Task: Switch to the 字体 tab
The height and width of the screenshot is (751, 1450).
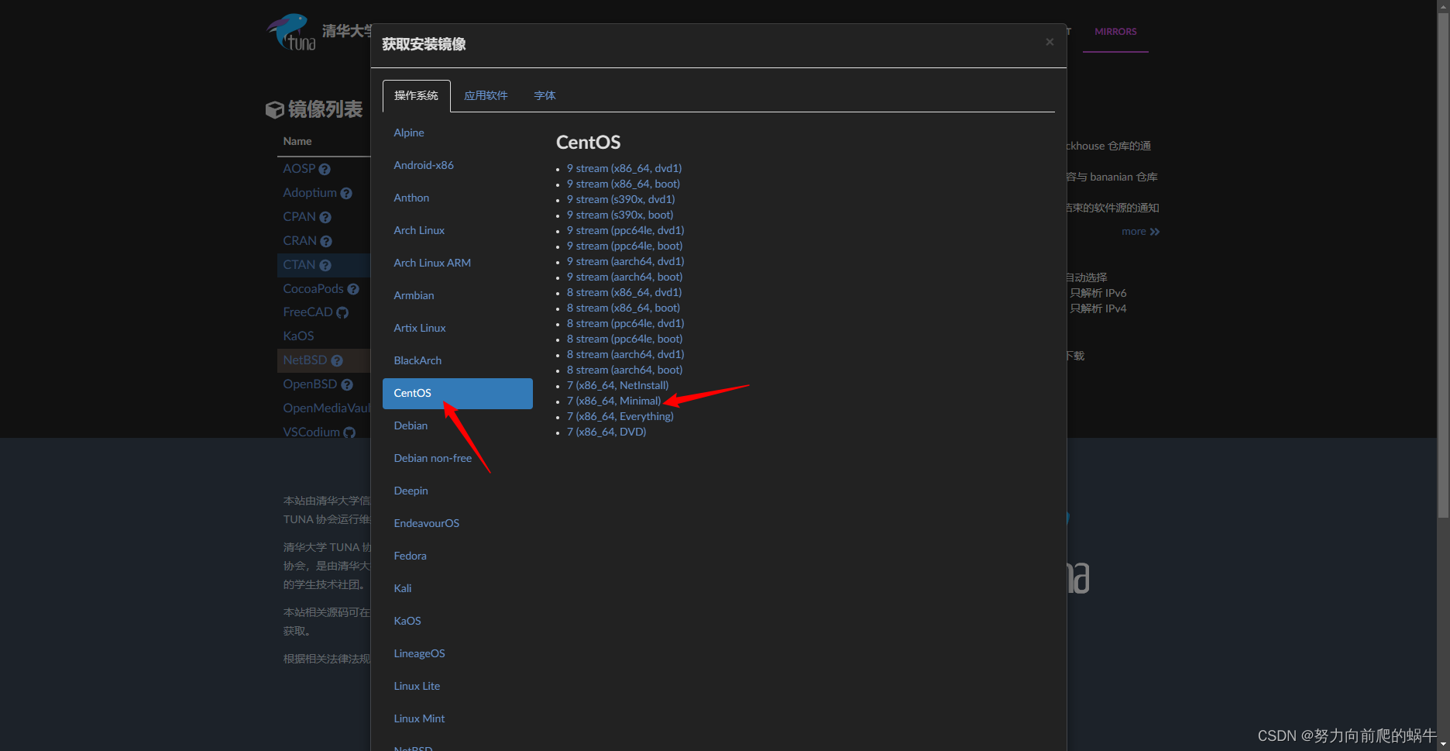Action: tap(545, 95)
